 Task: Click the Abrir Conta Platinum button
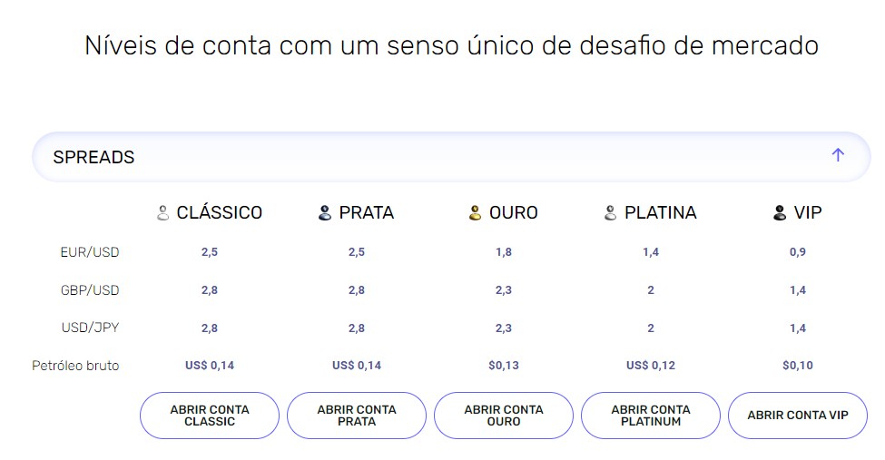click(x=651, y=416)
